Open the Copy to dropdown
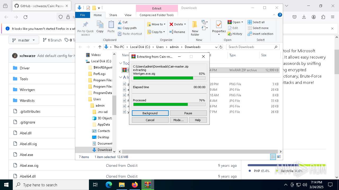The image size is (339, 190). click(156, 32)
